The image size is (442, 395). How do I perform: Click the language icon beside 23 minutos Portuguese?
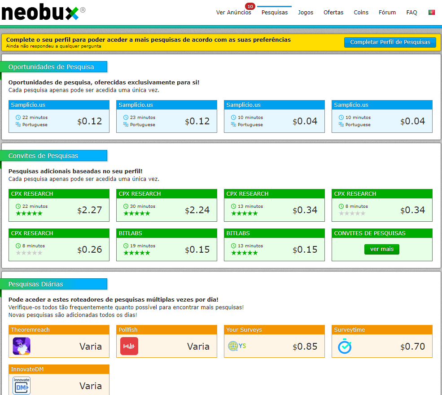tap(126, 124)
